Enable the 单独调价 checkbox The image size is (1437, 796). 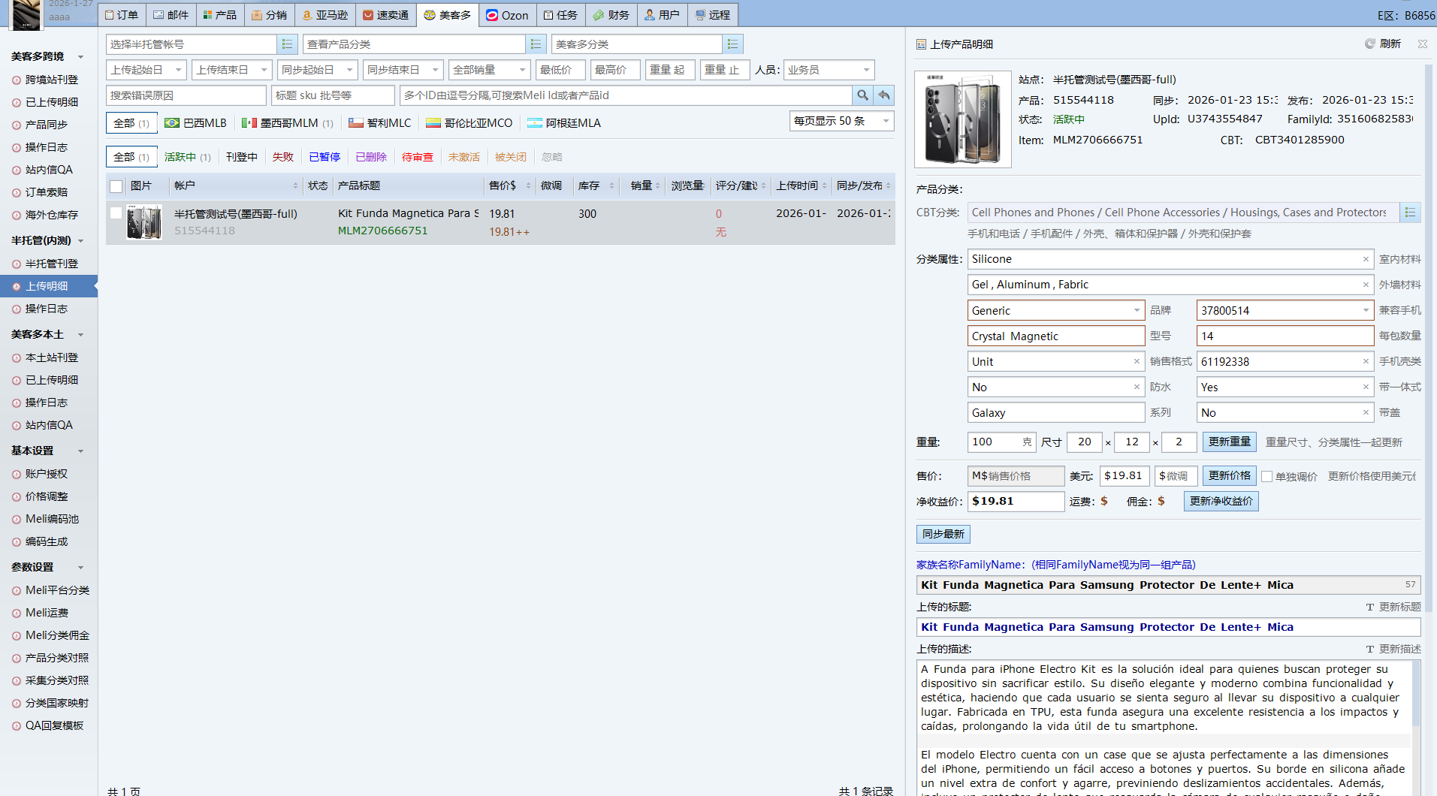click(1267, 477)
